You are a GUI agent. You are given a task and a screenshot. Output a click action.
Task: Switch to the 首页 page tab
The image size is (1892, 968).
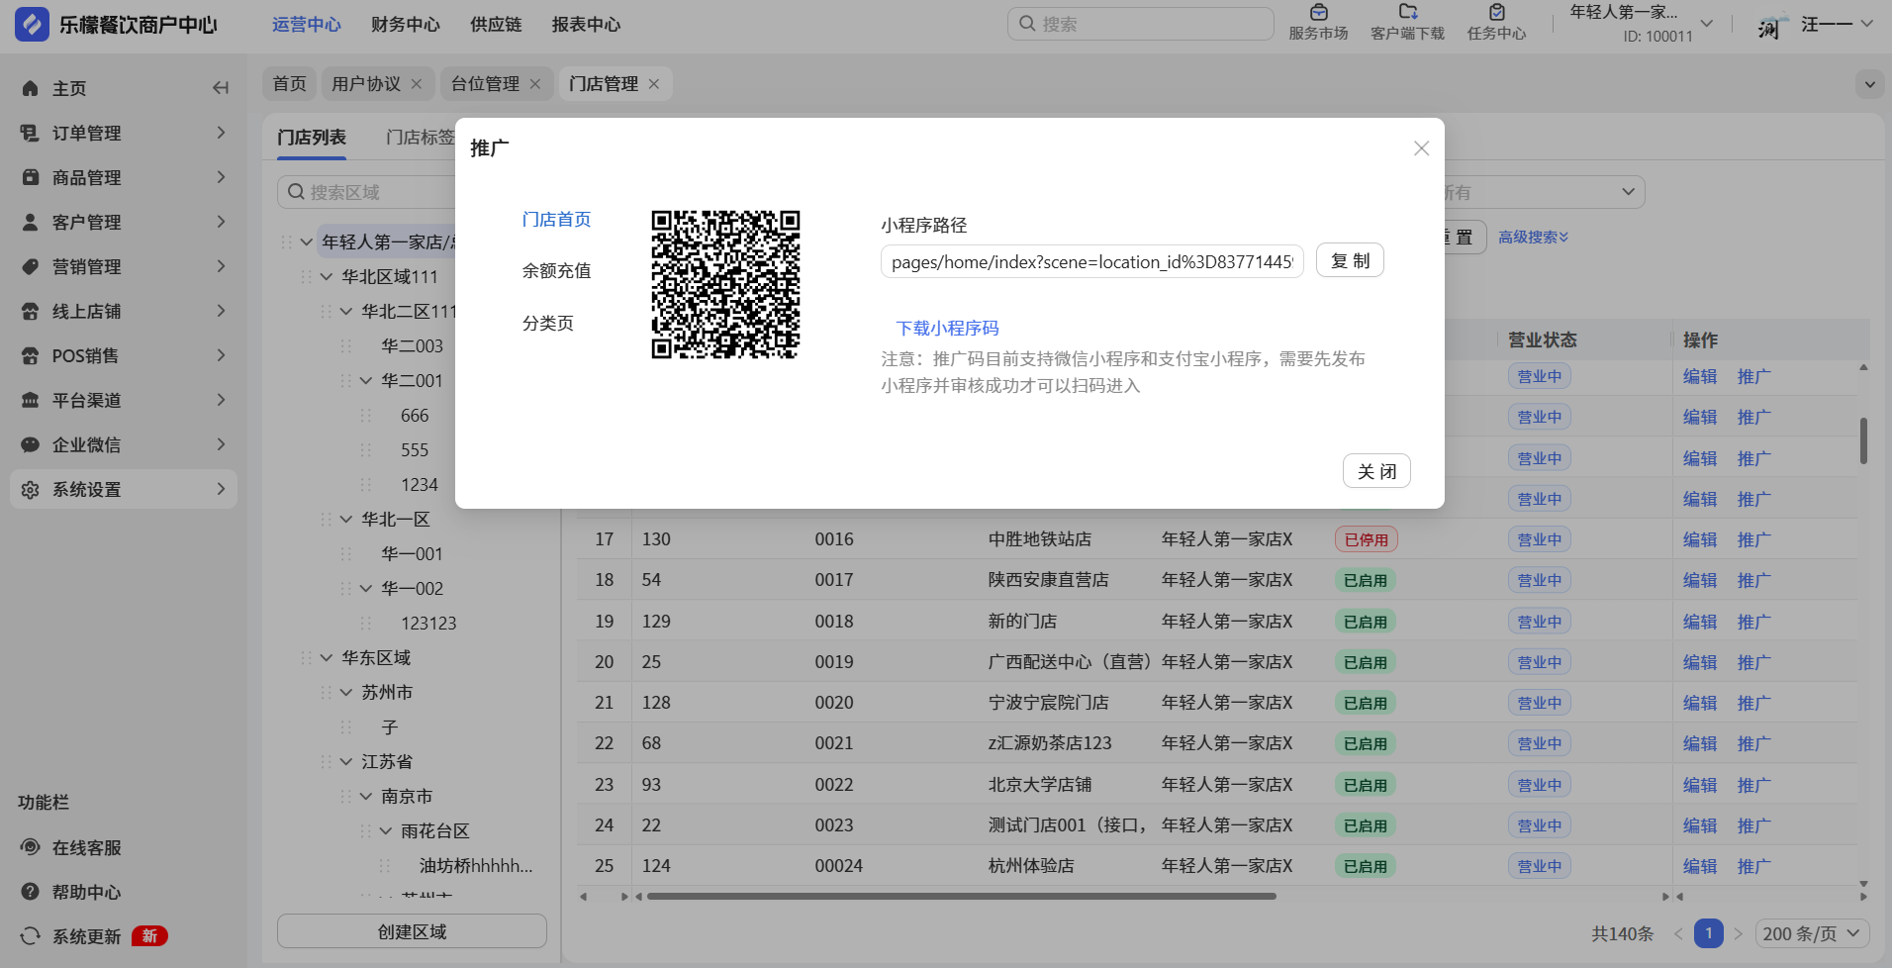[x=290, y=84]
